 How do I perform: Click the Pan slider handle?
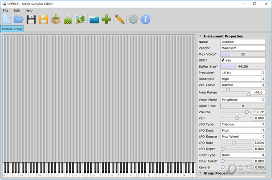[237, 118]
